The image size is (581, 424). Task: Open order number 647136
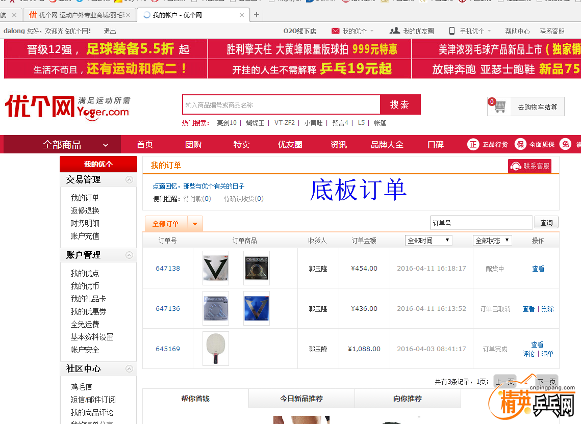168,309
